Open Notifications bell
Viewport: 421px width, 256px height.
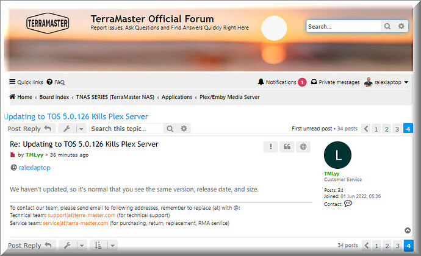pyautogui.click(x=277, y=82)
